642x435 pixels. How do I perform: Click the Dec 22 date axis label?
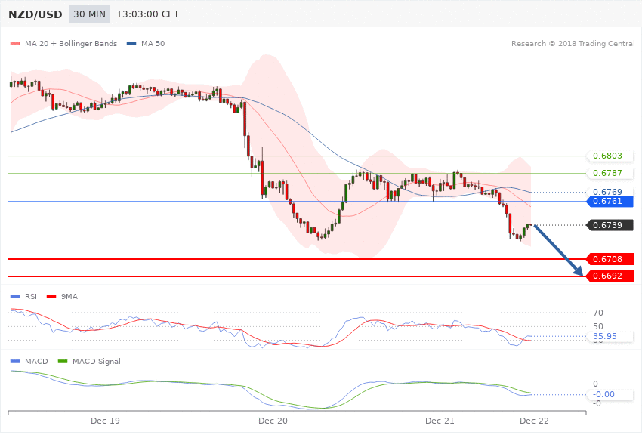tap(534, 421)
